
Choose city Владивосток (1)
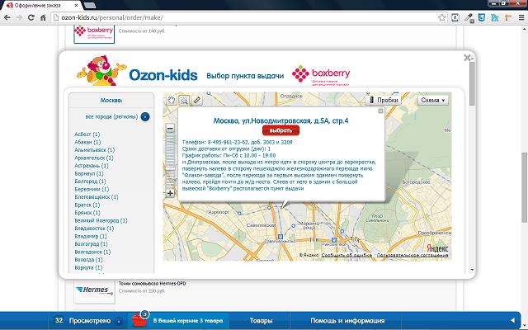pos(94,229)
